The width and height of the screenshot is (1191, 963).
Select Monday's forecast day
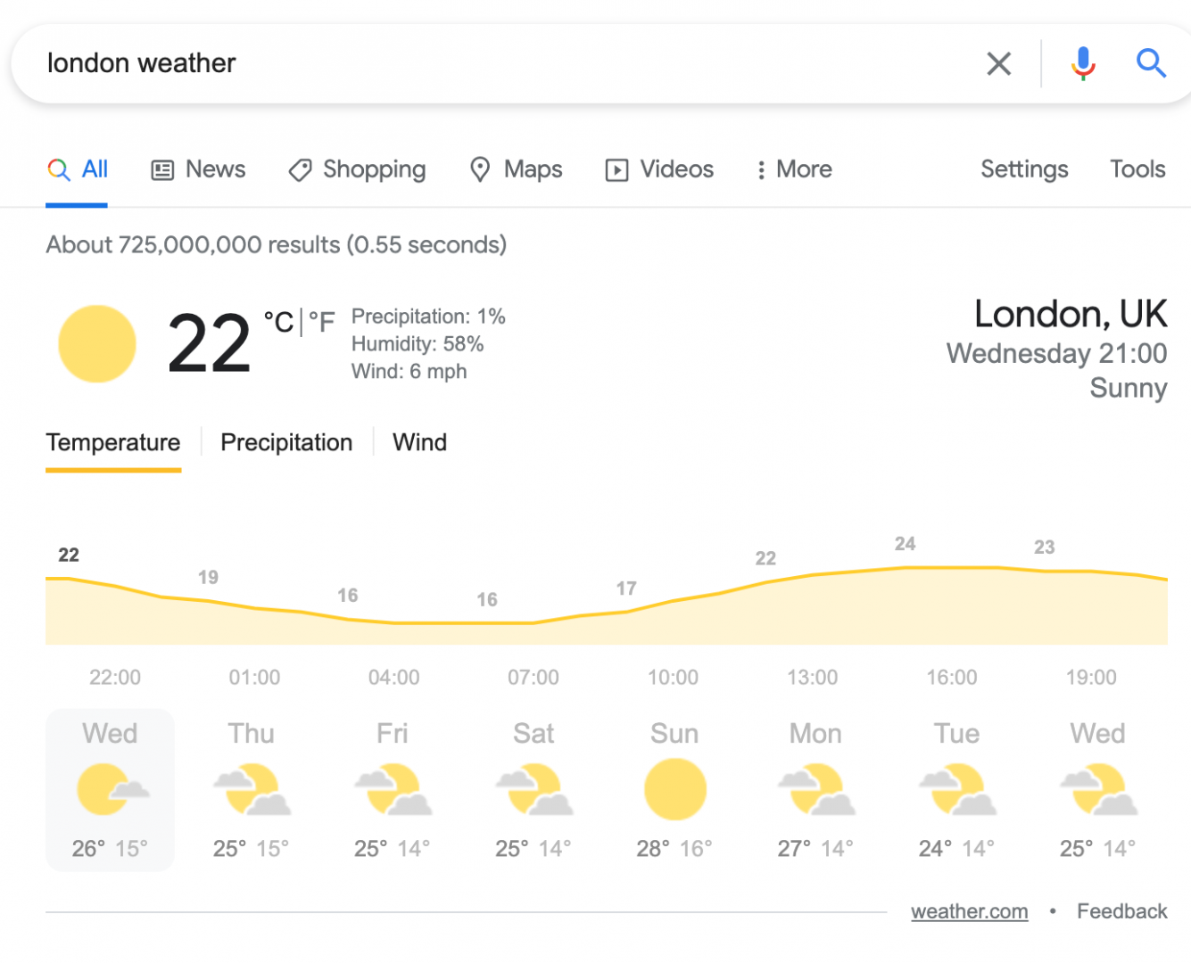pyautogui.click(x=815, y=789)
